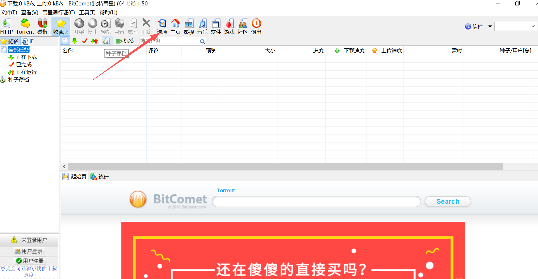The height and width of the screenshot is (279, 538).
Task: Select 种子存档 in the sidebar tree
Action: 18,80
